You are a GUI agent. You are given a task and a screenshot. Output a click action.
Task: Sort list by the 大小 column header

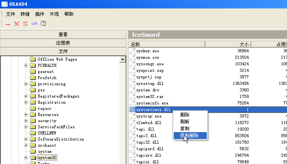[x=228, y=44]
